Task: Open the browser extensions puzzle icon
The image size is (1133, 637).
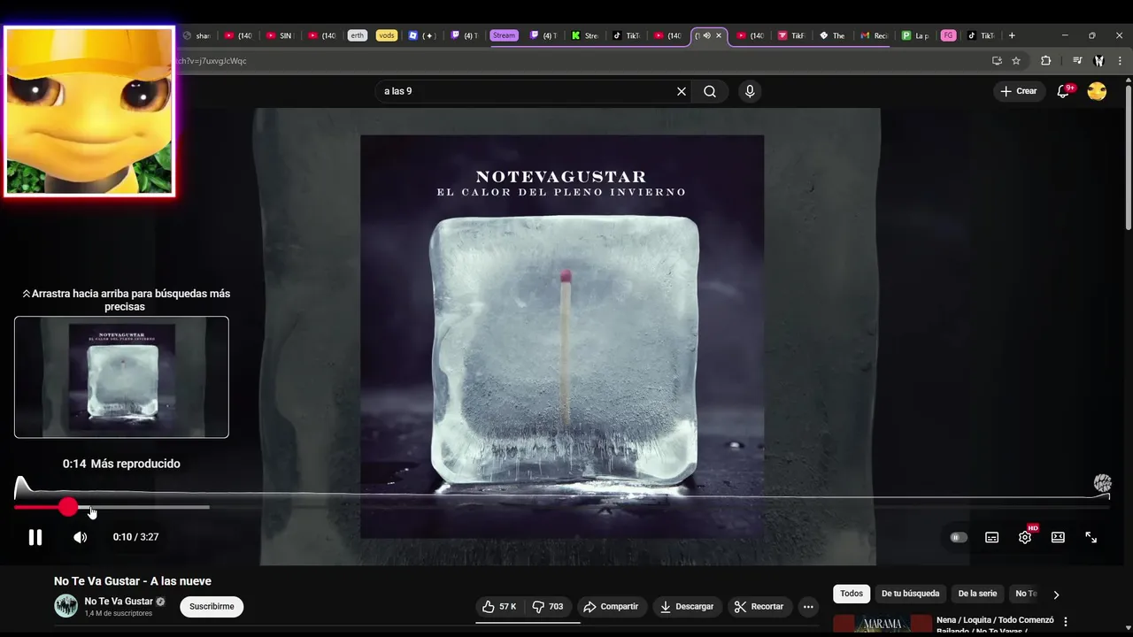Action: [x=1046, y=61]
